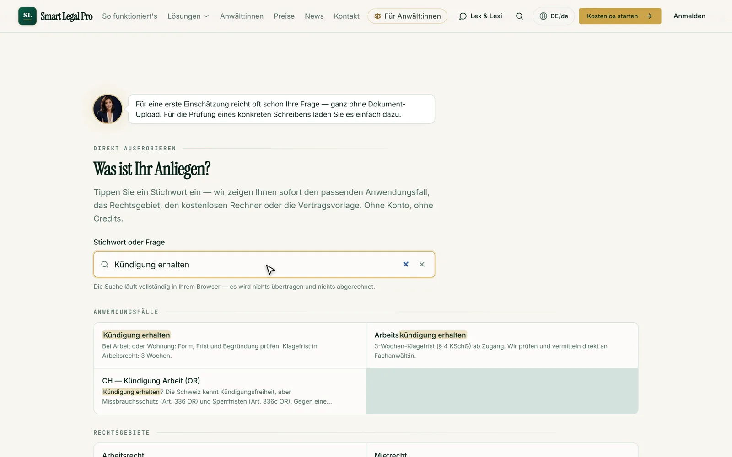Open the Anwält:innen nav item
The width and height of the screenshot is (732, 457).
click(242, 16)
